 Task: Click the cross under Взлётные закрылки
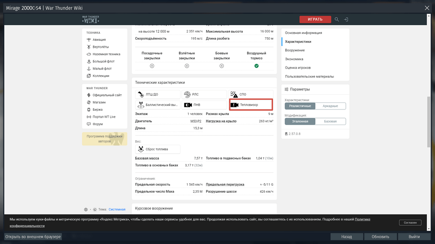(x=187, y=66)
